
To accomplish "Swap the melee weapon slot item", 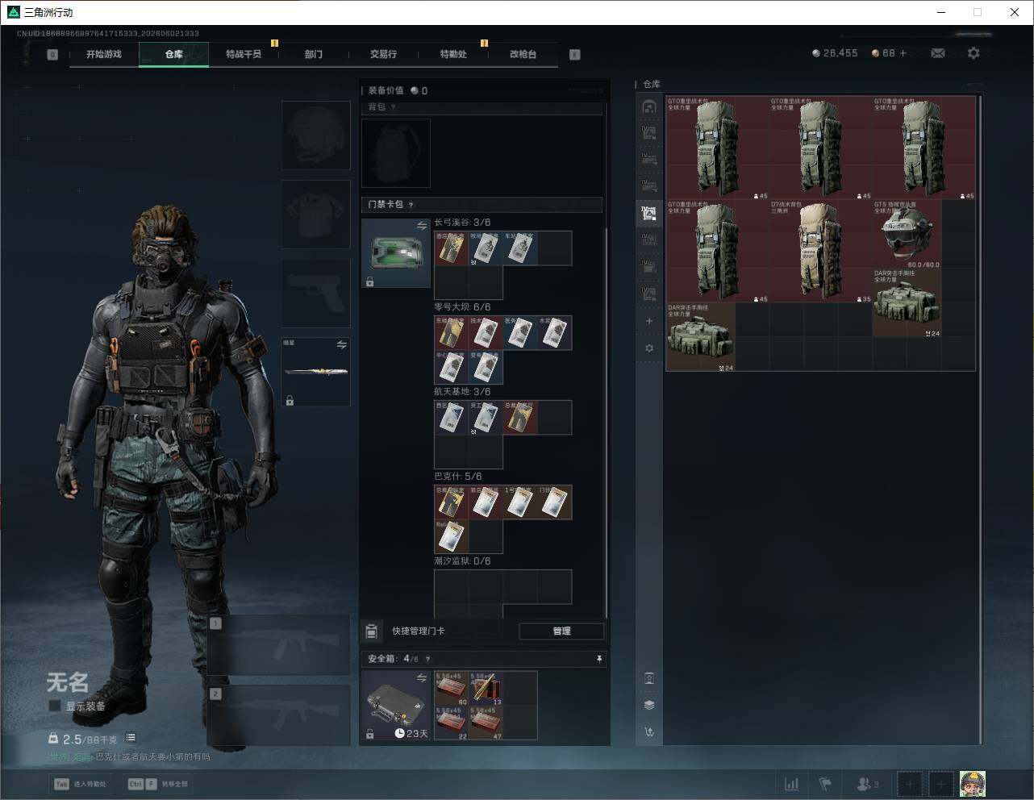I will pyautogui.click(x=341, y=345).
